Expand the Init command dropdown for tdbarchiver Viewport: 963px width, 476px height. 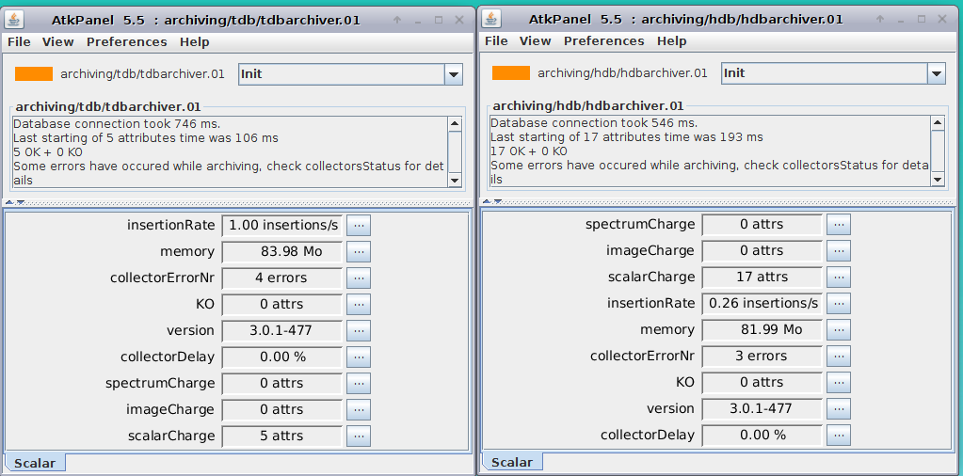[453, 74]
